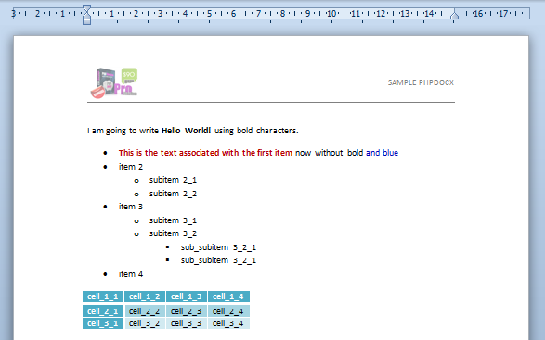Click table cell cell_2_3
The image size is (545, 340).
pos(187,311)
